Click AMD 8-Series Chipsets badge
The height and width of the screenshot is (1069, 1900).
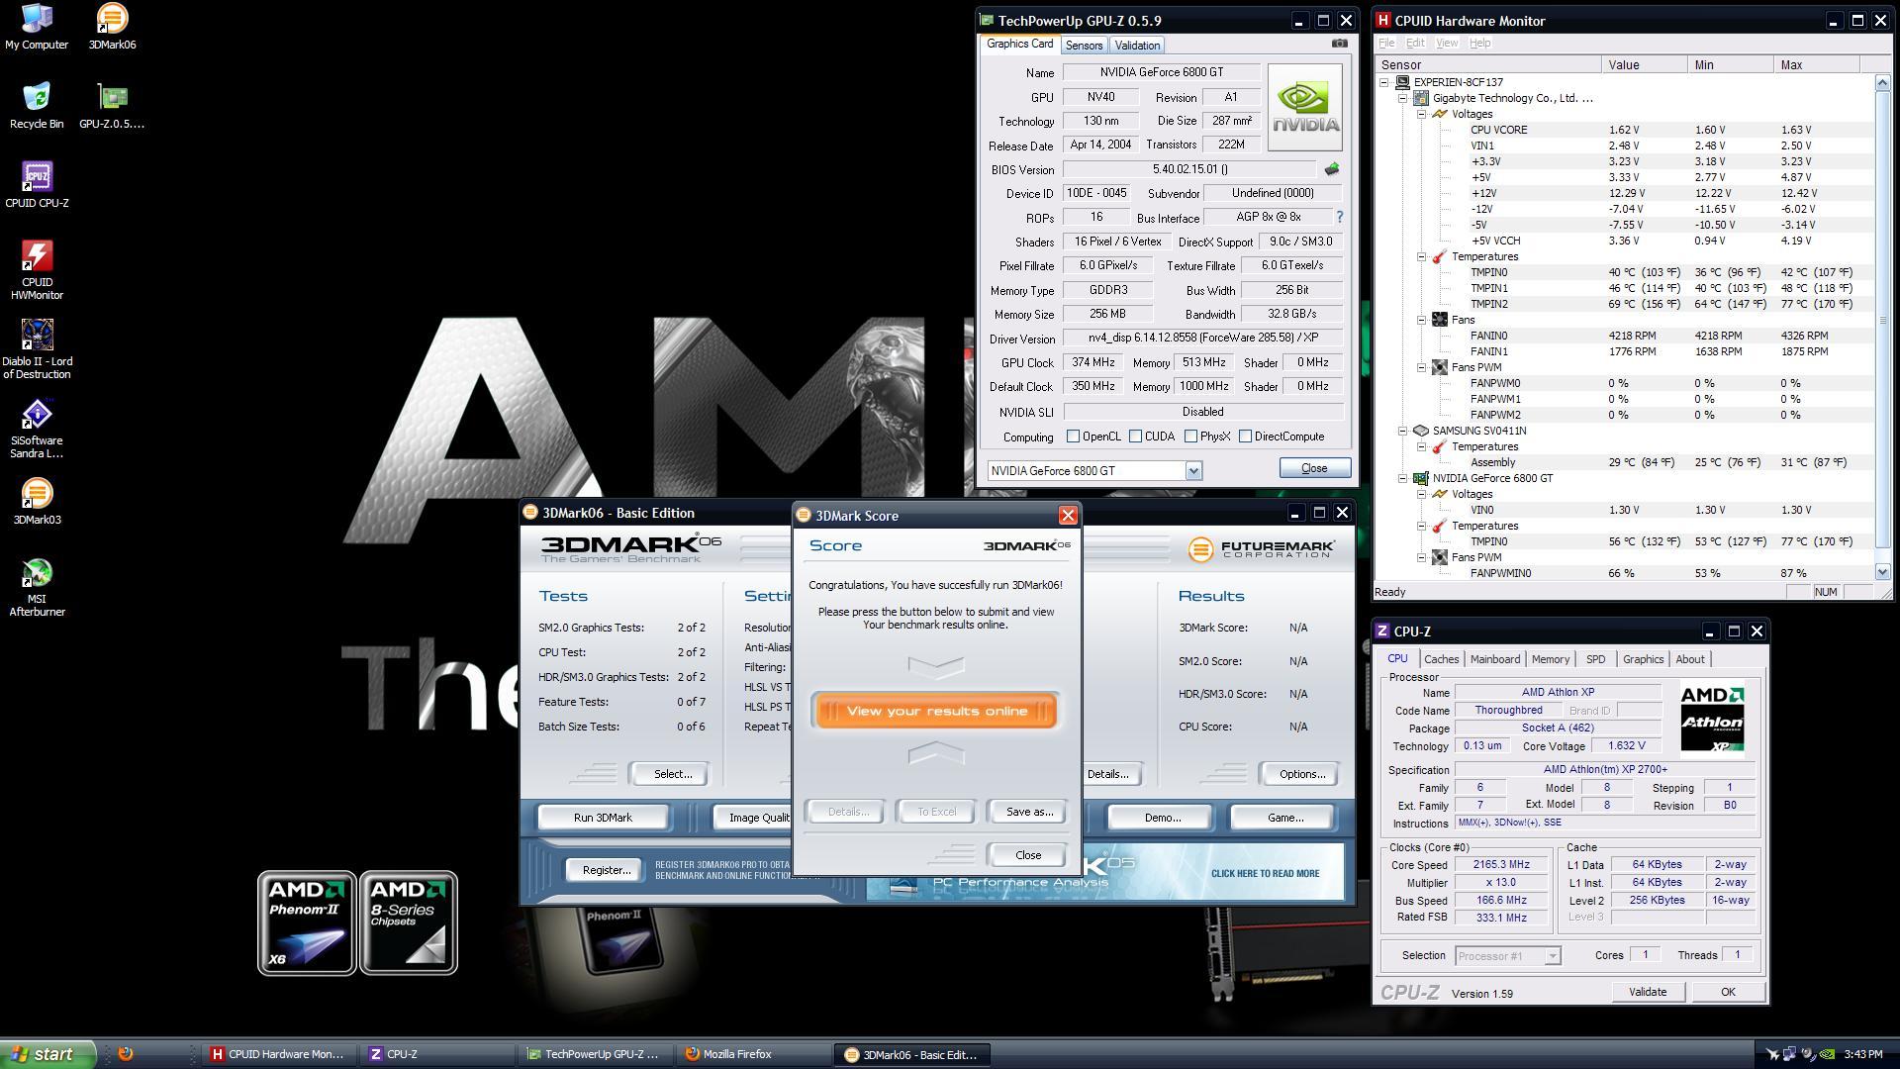408,923
